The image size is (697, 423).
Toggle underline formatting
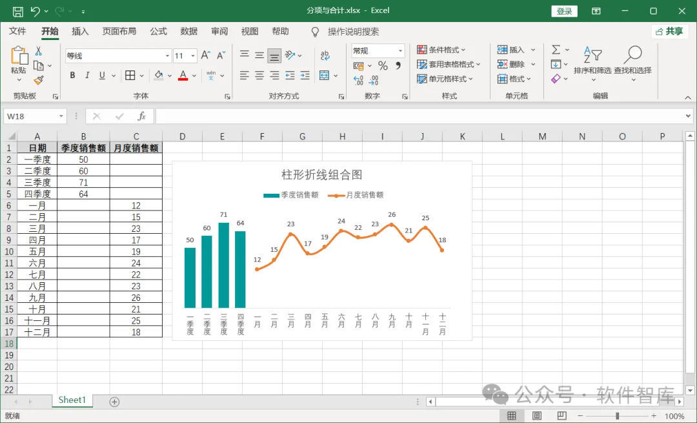click(102, 75)
